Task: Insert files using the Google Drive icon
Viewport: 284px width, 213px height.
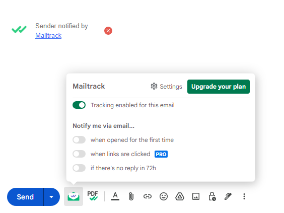Action: [180, 196]
